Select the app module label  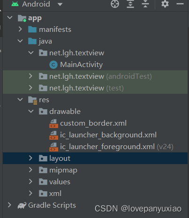tap(35, 18)
